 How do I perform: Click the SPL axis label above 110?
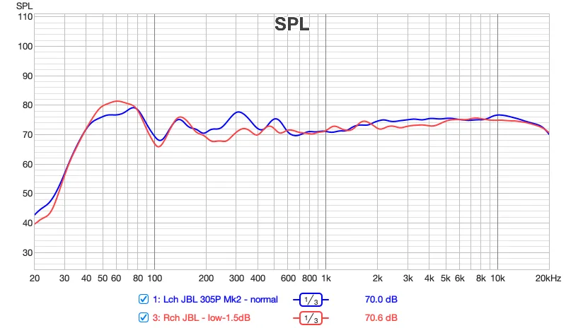[x=24, y=6]
